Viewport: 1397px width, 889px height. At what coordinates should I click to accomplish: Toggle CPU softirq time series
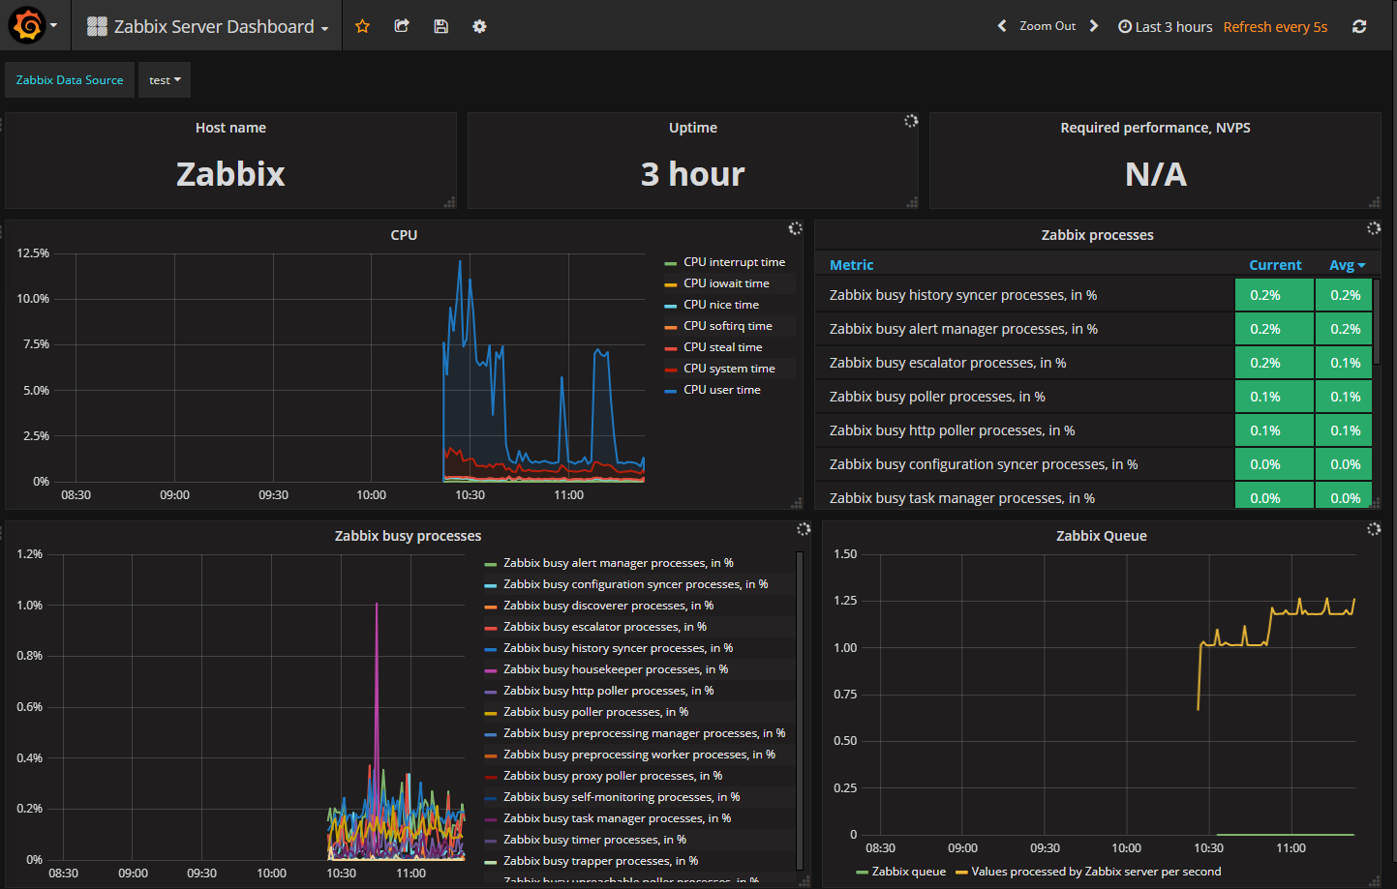(728, 326)
